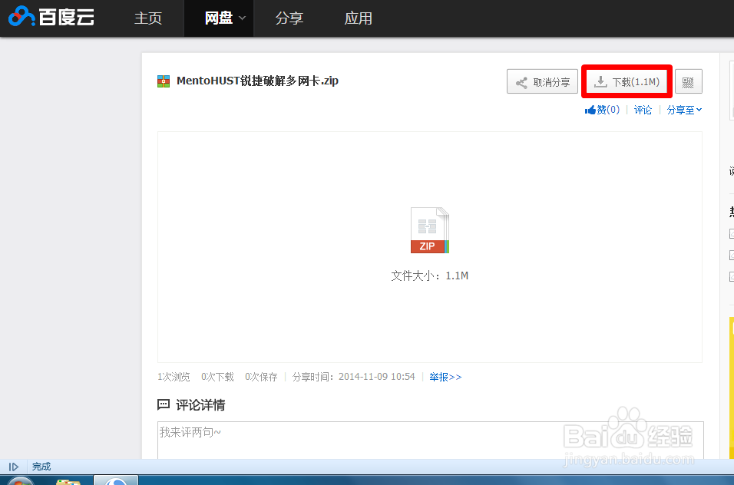Open the 应用 menu
Image resolution: width=734 pixels, height=485 pixels.
[x=359, y=18]
